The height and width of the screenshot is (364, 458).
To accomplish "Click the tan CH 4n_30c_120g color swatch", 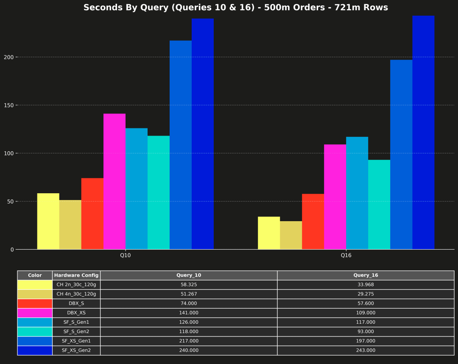I will pyautogui.click(x=35, y=294).
